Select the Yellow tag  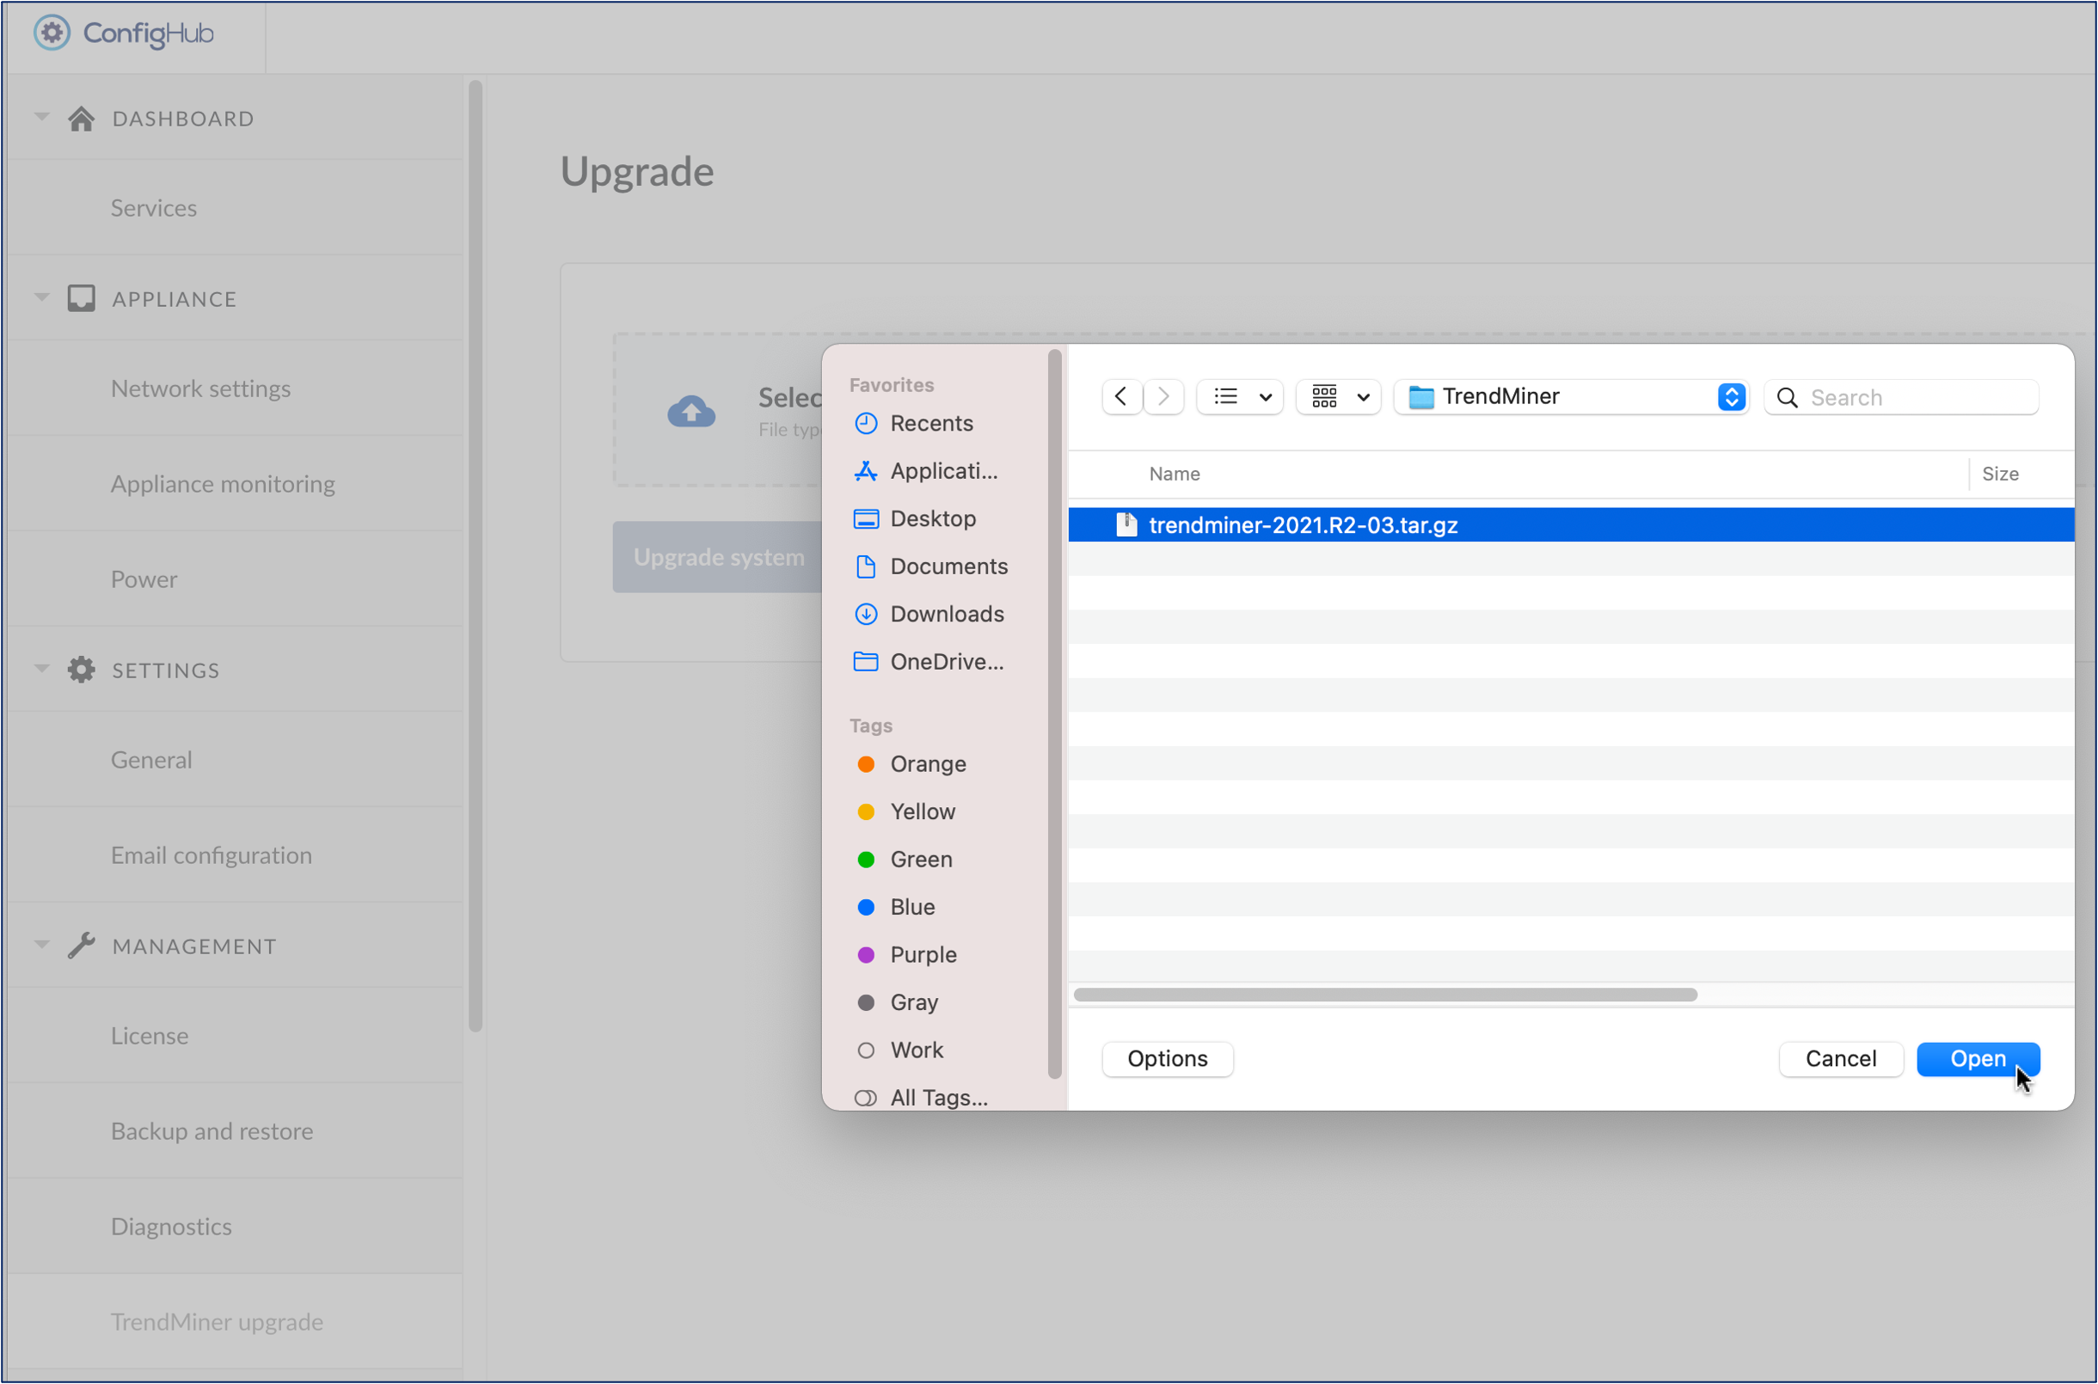[x=905, y=811]
